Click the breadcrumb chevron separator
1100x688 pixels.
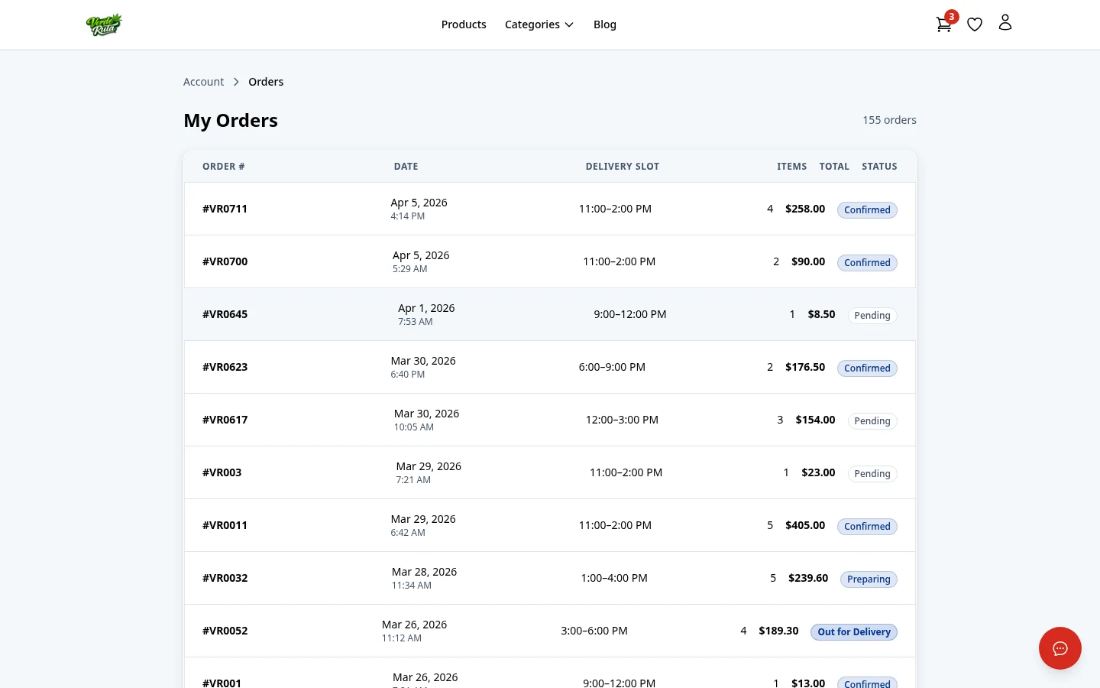pos(236,82)
